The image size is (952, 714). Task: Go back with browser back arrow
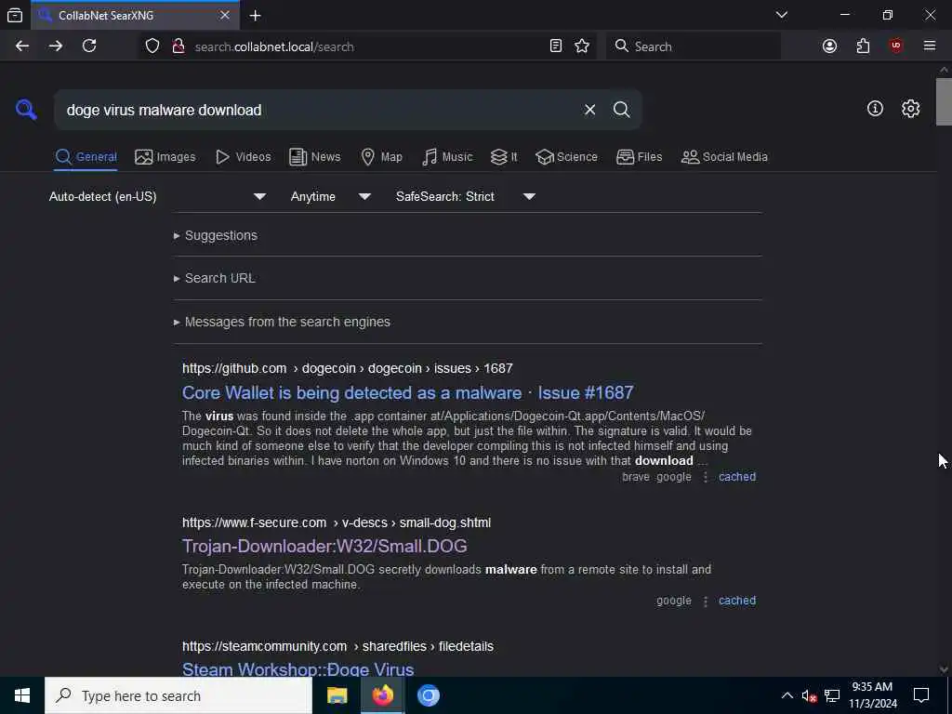pyautogui.click(x=22, y=46)
